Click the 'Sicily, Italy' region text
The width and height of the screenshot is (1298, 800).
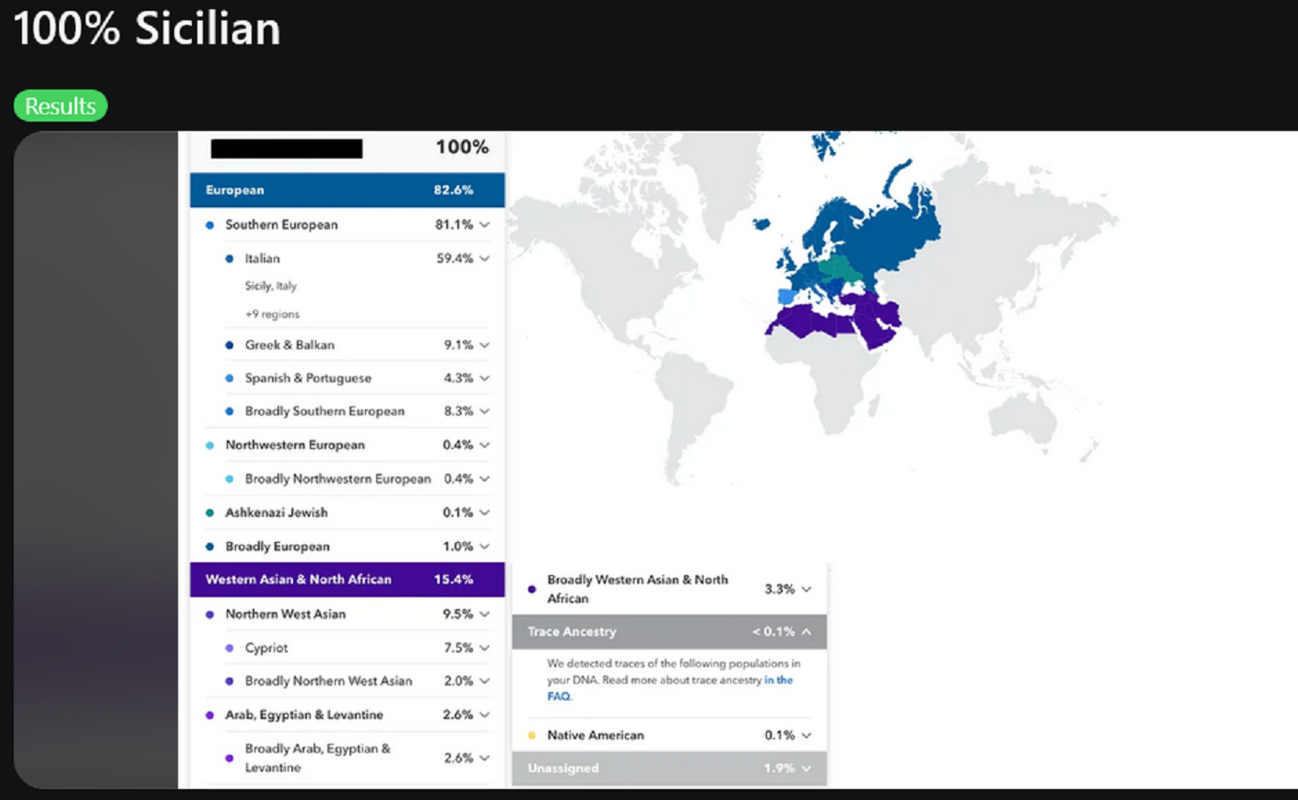click(271, 287)
